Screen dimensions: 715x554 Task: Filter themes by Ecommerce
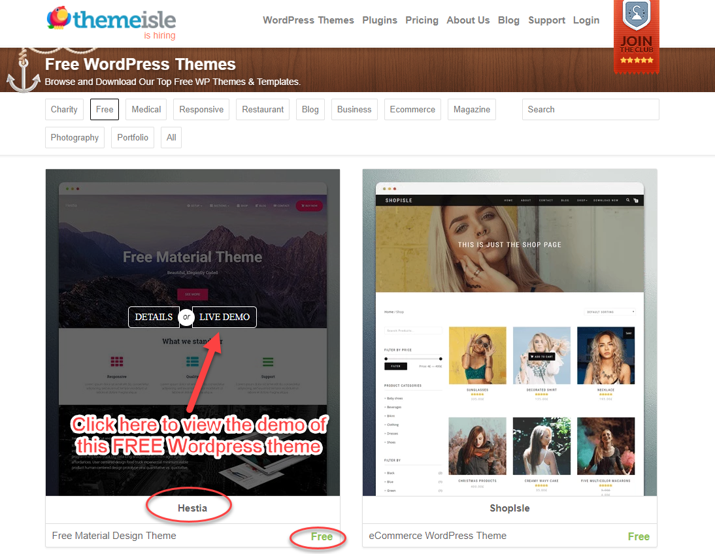click(x=412, y=110)
